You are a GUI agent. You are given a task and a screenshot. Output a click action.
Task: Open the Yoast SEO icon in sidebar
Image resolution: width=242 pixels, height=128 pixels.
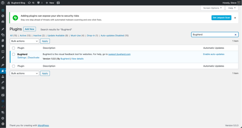(x=3, y=95)
